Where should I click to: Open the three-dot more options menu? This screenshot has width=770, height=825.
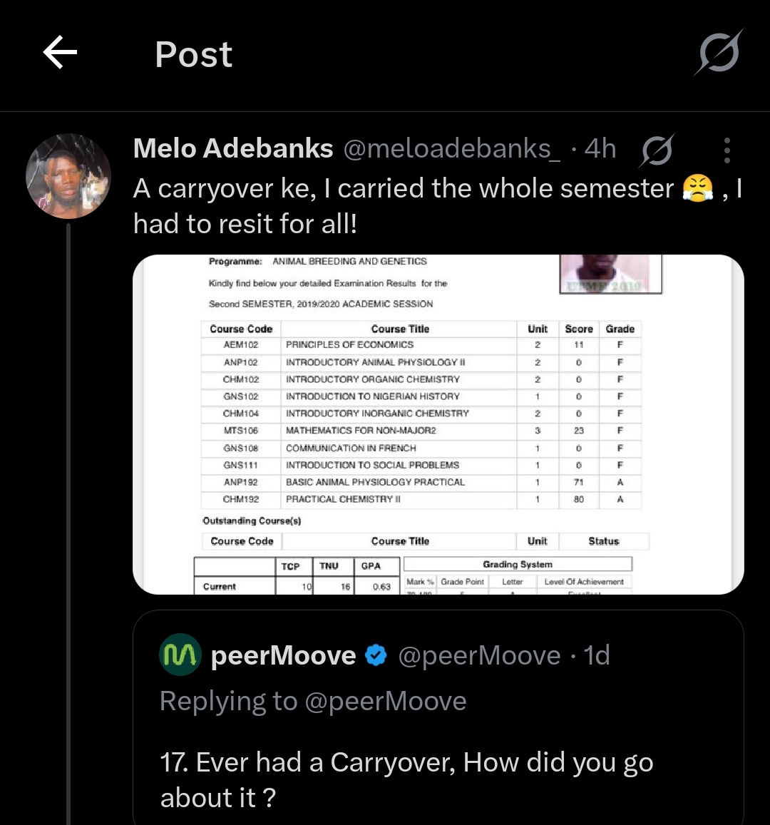(x=727, y=150)
